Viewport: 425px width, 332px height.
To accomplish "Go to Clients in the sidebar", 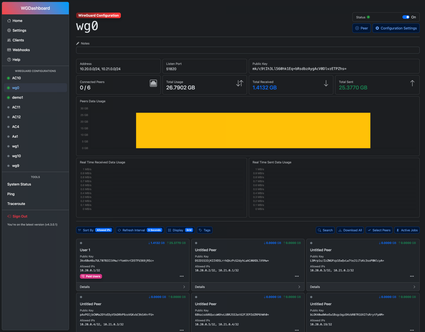I will tap(18, 40).
